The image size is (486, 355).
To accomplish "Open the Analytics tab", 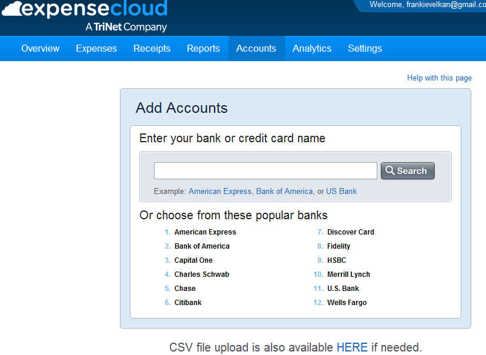I will click(312, 48).
